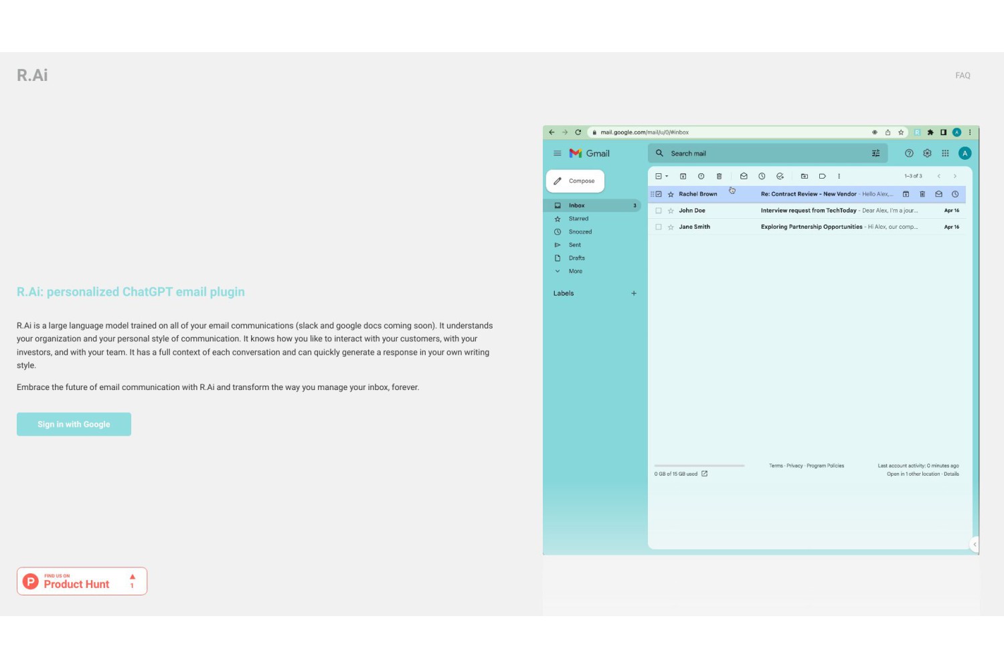Uncheck Rachel Brown email checkbox
This screenshot has height=669, width=1004.
click(659, 194)
